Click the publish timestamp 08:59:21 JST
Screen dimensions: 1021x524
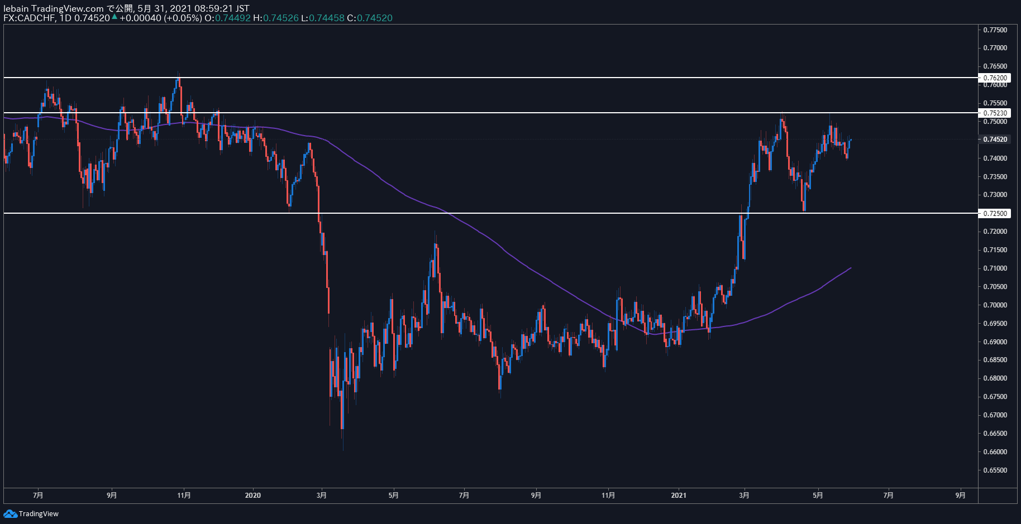222,8
